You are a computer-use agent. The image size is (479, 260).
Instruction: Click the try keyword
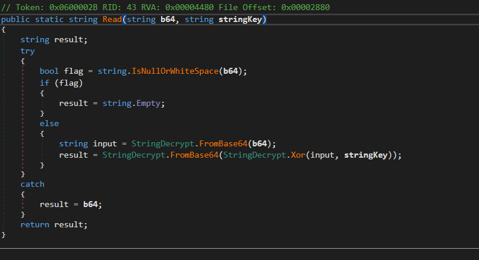click(27, 51)
